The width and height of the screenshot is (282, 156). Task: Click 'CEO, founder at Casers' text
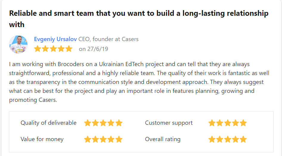[x=109, y=39]
